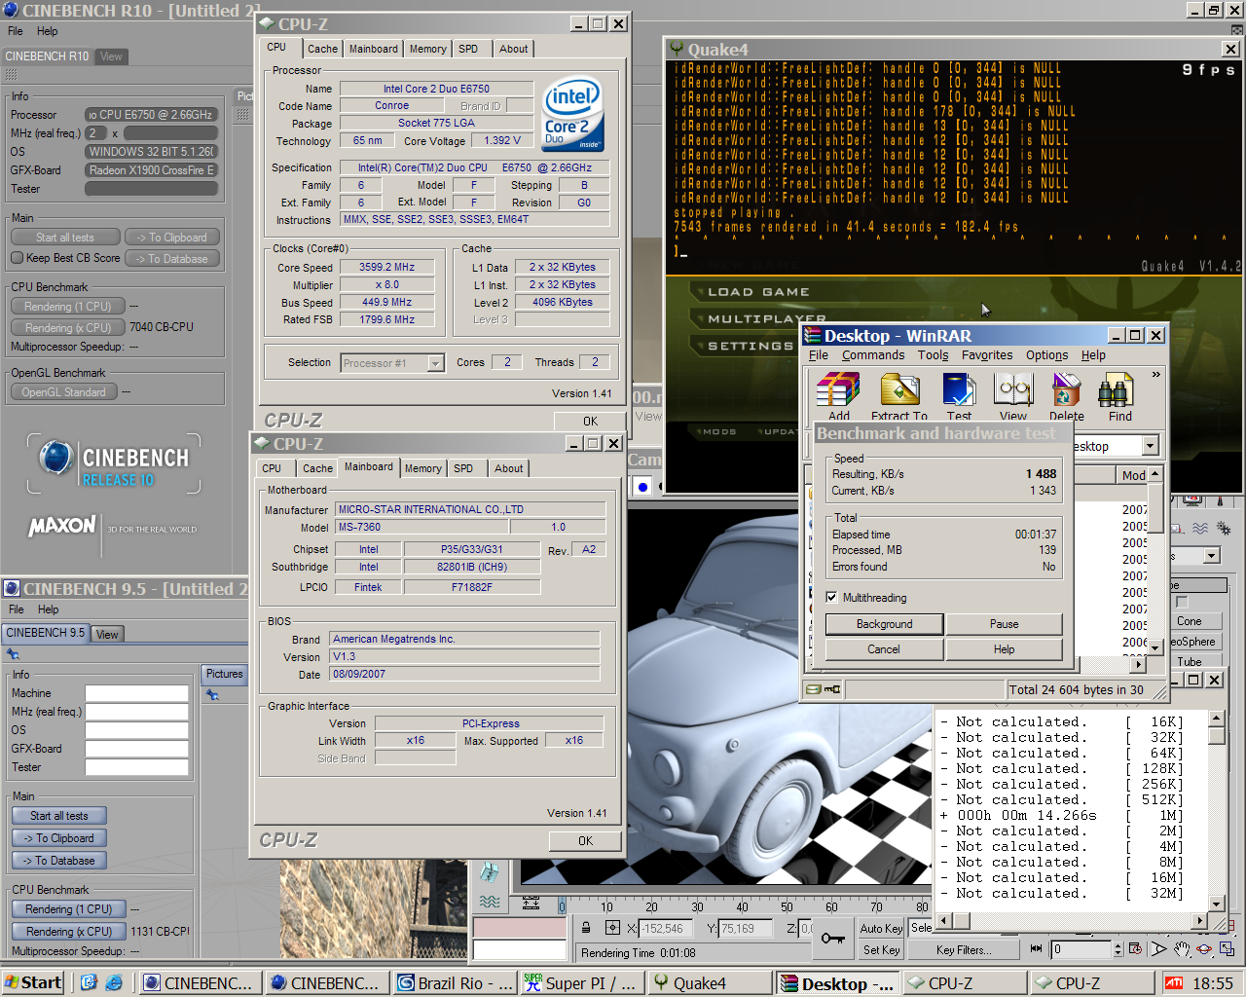
Task: Run Rendering (1 CPU) in Cinebench 9.5
Action: pyautogui.click(x=68, y=909)
